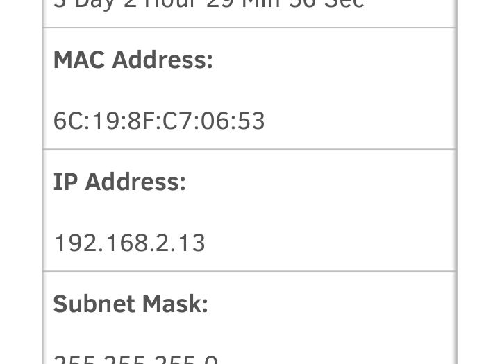Screen dimensions: 500x364
Task: Click the 255.255.255.0 subnet value
Action: pos(135,360)
